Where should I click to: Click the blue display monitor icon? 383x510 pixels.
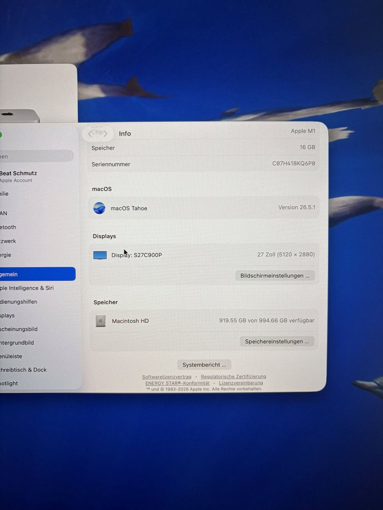pyautogui.click(x=100, y=255)
